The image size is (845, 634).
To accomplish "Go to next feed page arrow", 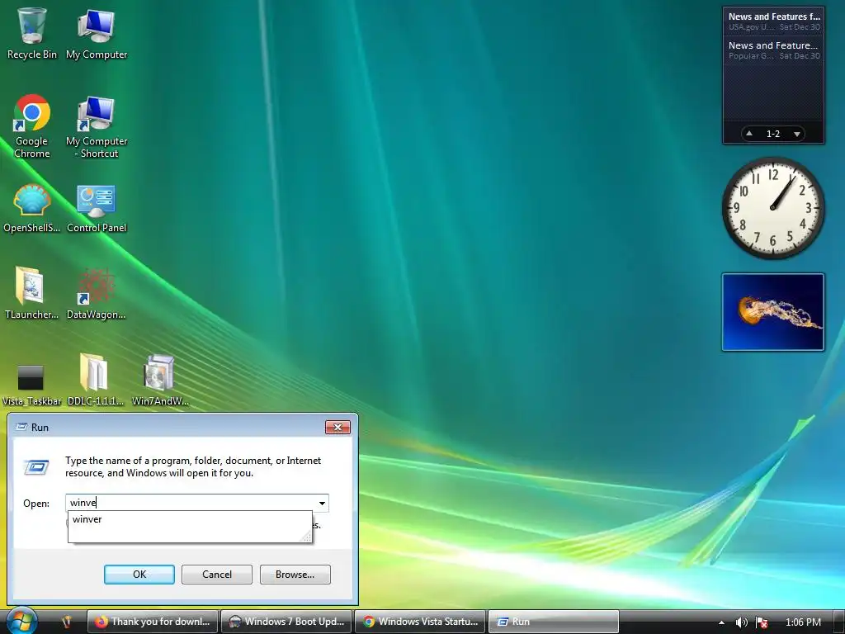I will (x=796, y=134).
